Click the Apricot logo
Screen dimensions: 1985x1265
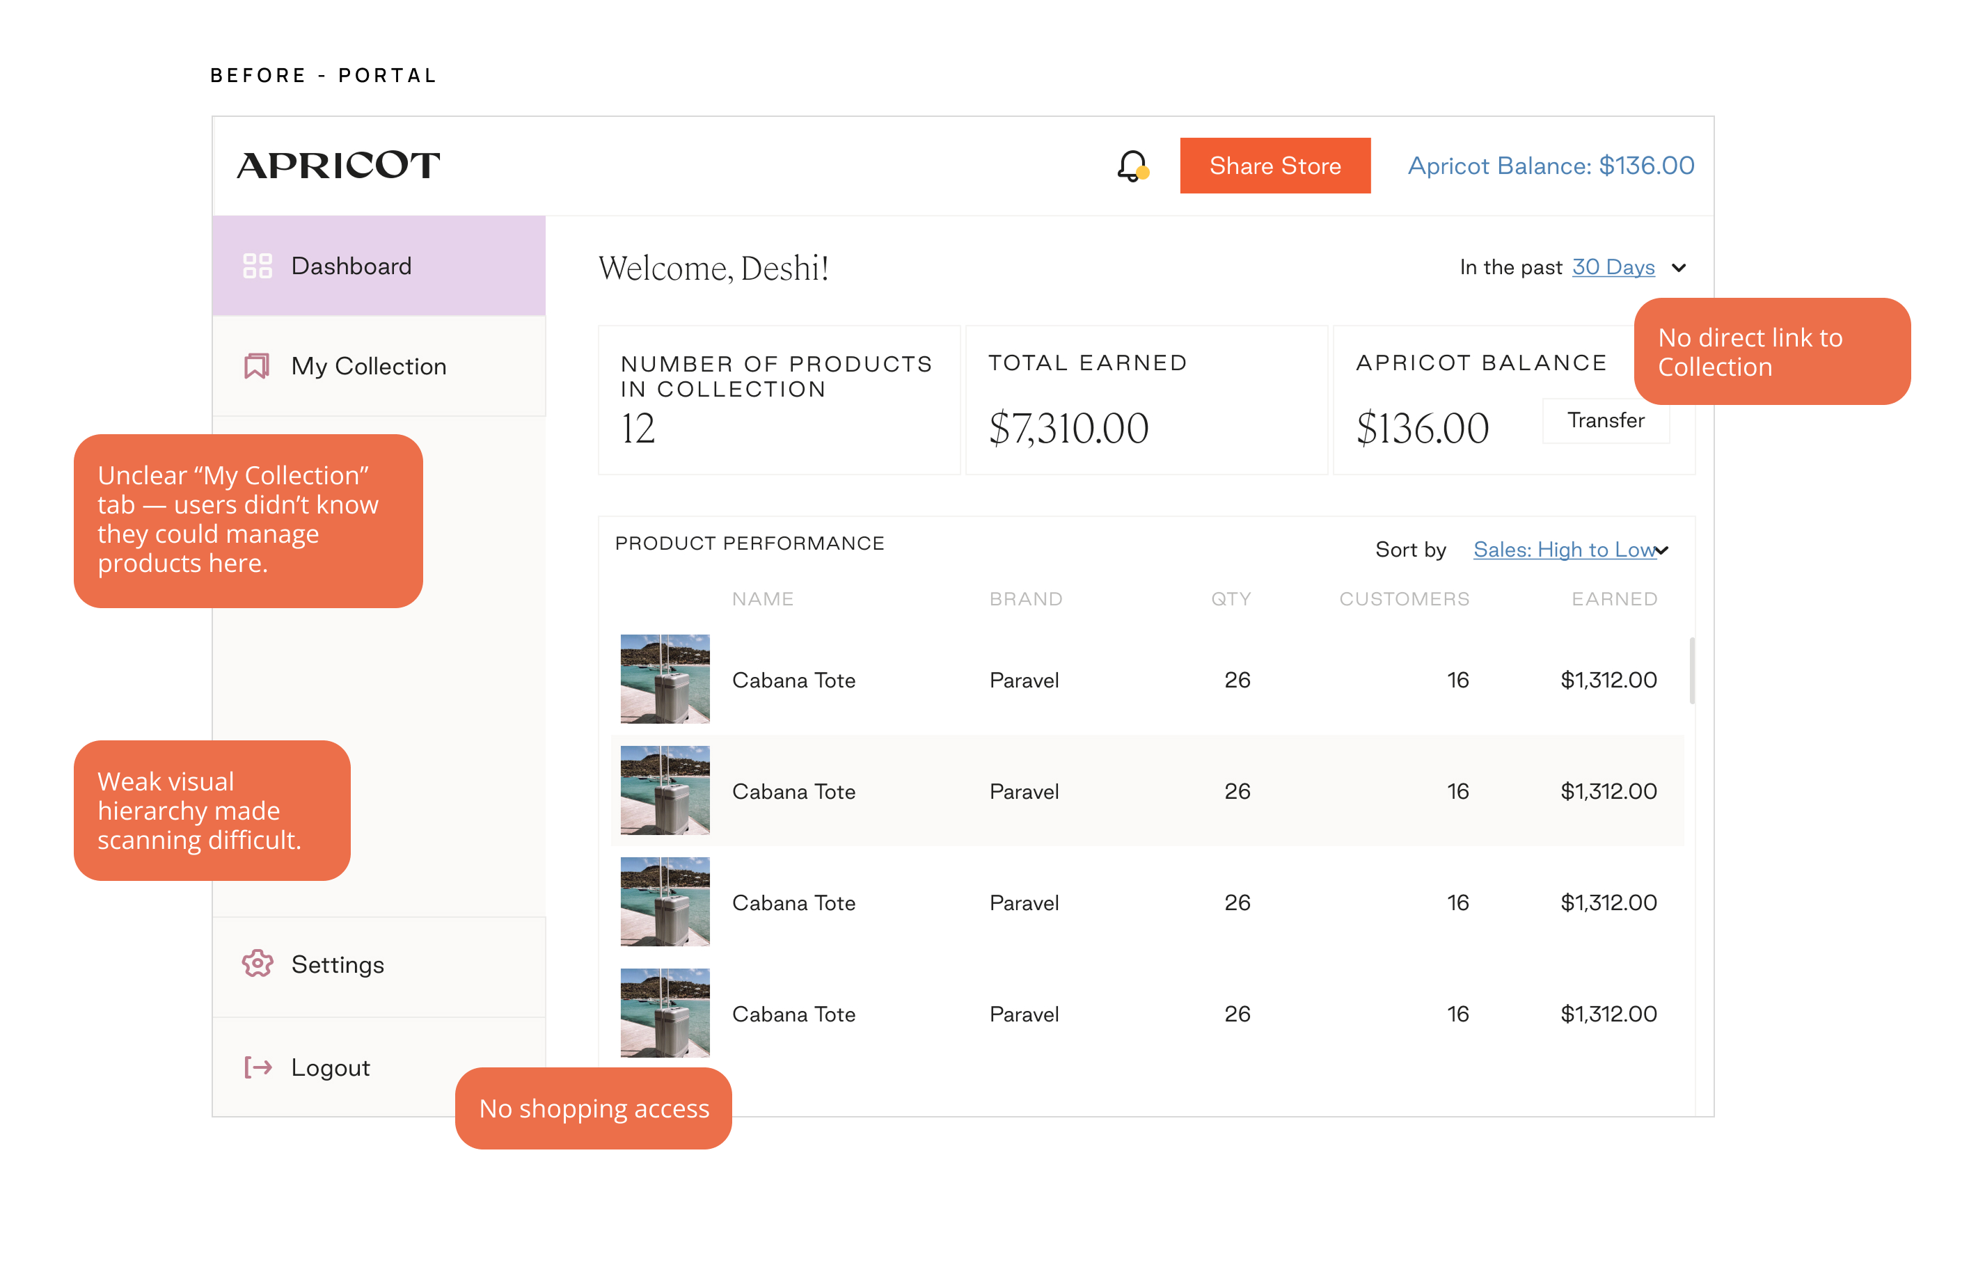pos(338,166)
